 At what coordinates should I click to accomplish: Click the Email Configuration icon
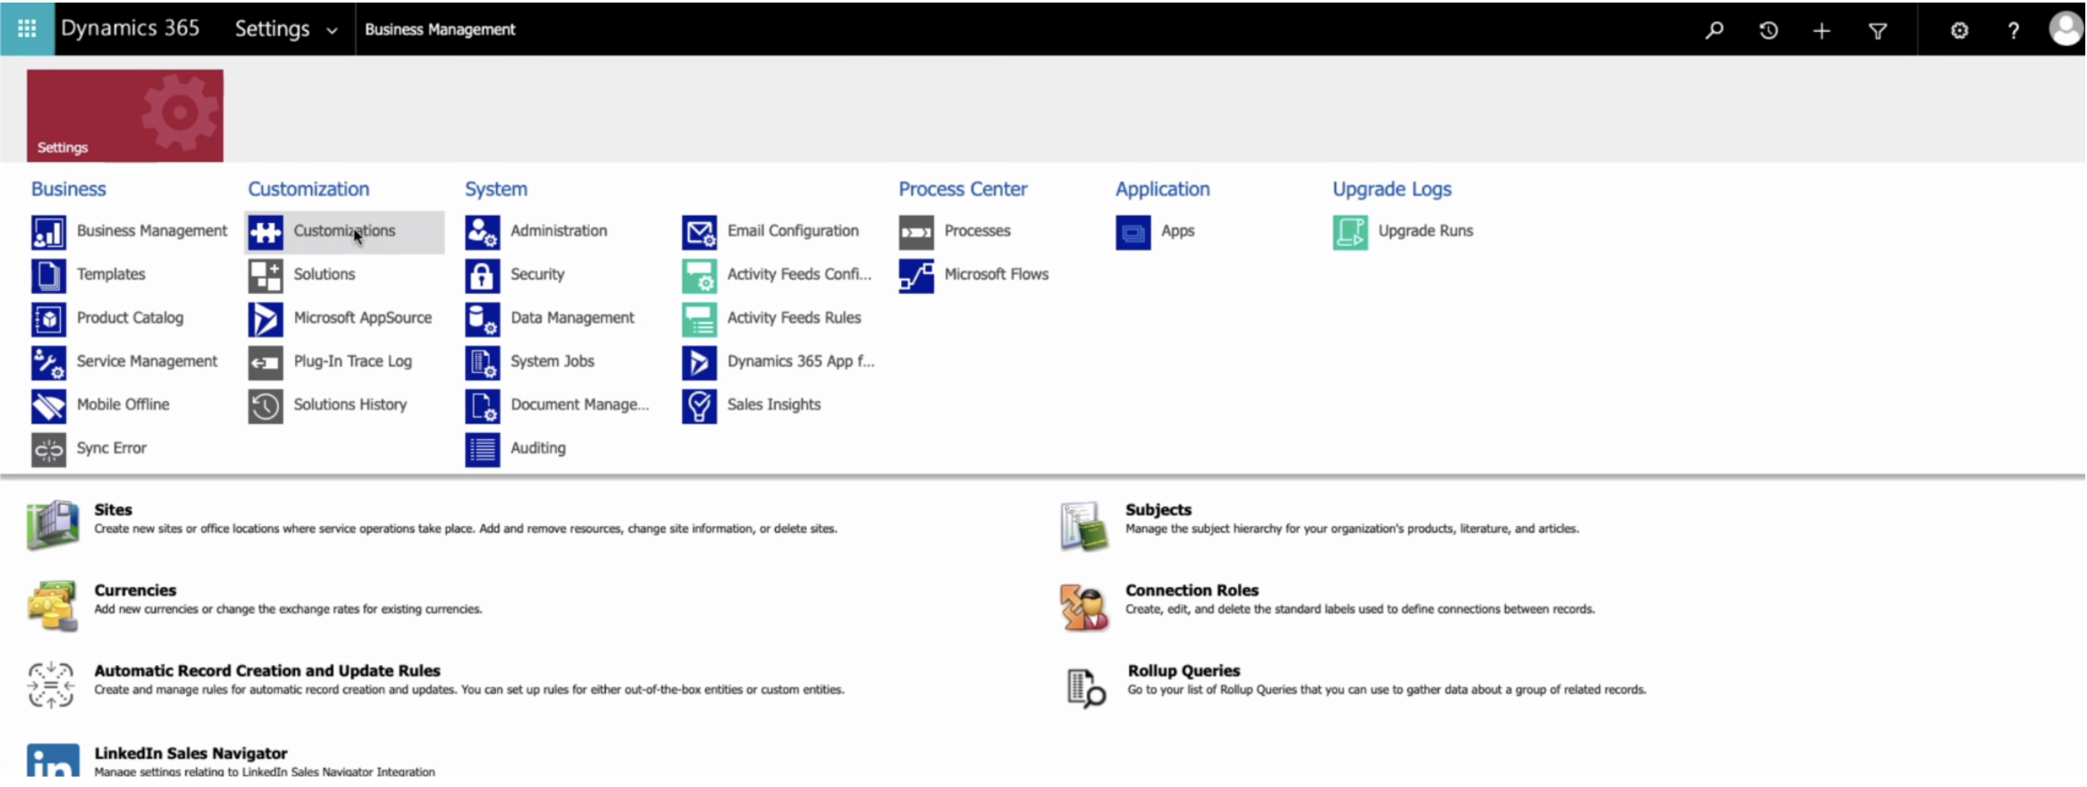click(699, 231)
